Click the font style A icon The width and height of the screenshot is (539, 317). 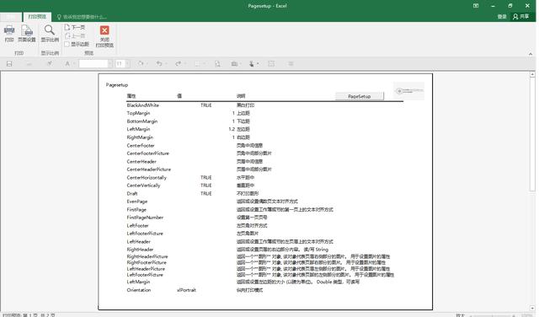pyautogui.click(x=67, y=64)
